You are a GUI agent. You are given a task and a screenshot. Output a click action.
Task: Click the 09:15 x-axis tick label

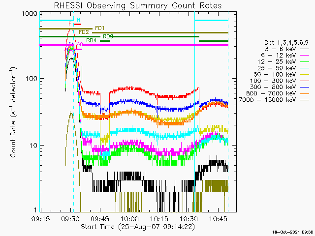tap(40, 219)
